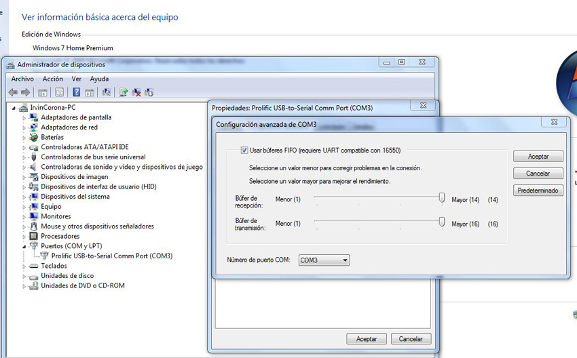
Task: Select the Unidades de DVD icon
Action: point(34,285)
